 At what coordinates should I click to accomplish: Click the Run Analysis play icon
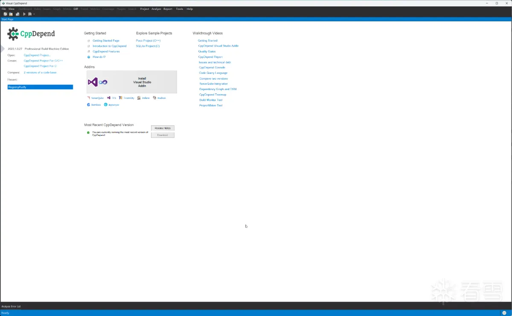24,14
